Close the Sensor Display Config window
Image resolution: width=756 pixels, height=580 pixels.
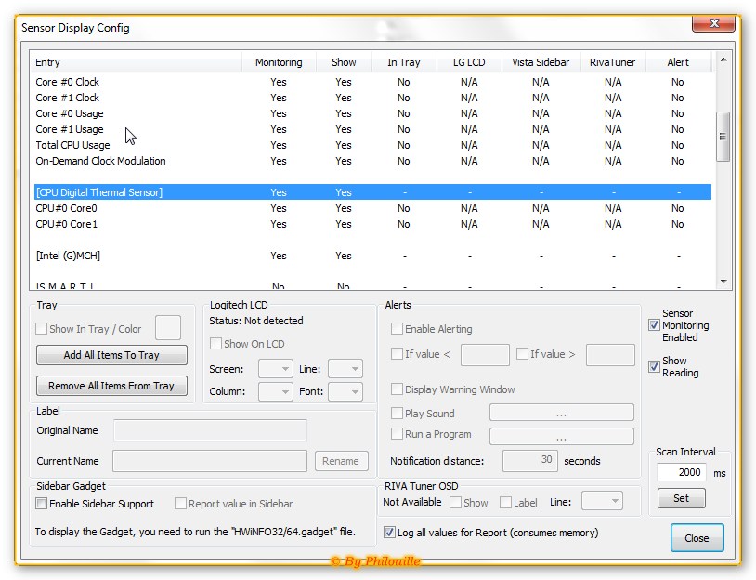[713, 23]
